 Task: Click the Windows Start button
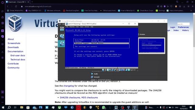(x=3, y=107)
